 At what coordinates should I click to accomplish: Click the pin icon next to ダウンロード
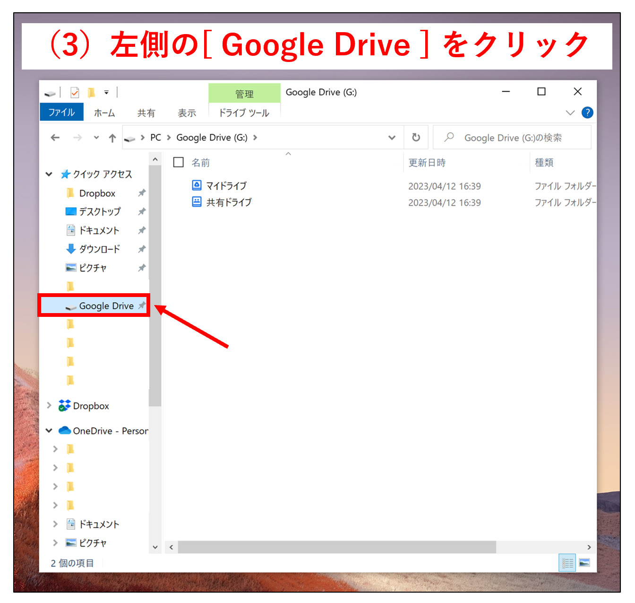coord(141,249)
